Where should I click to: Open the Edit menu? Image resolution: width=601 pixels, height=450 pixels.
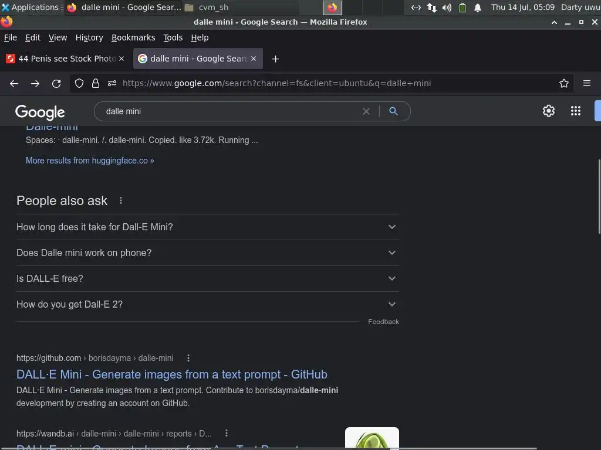click(33, 37)
